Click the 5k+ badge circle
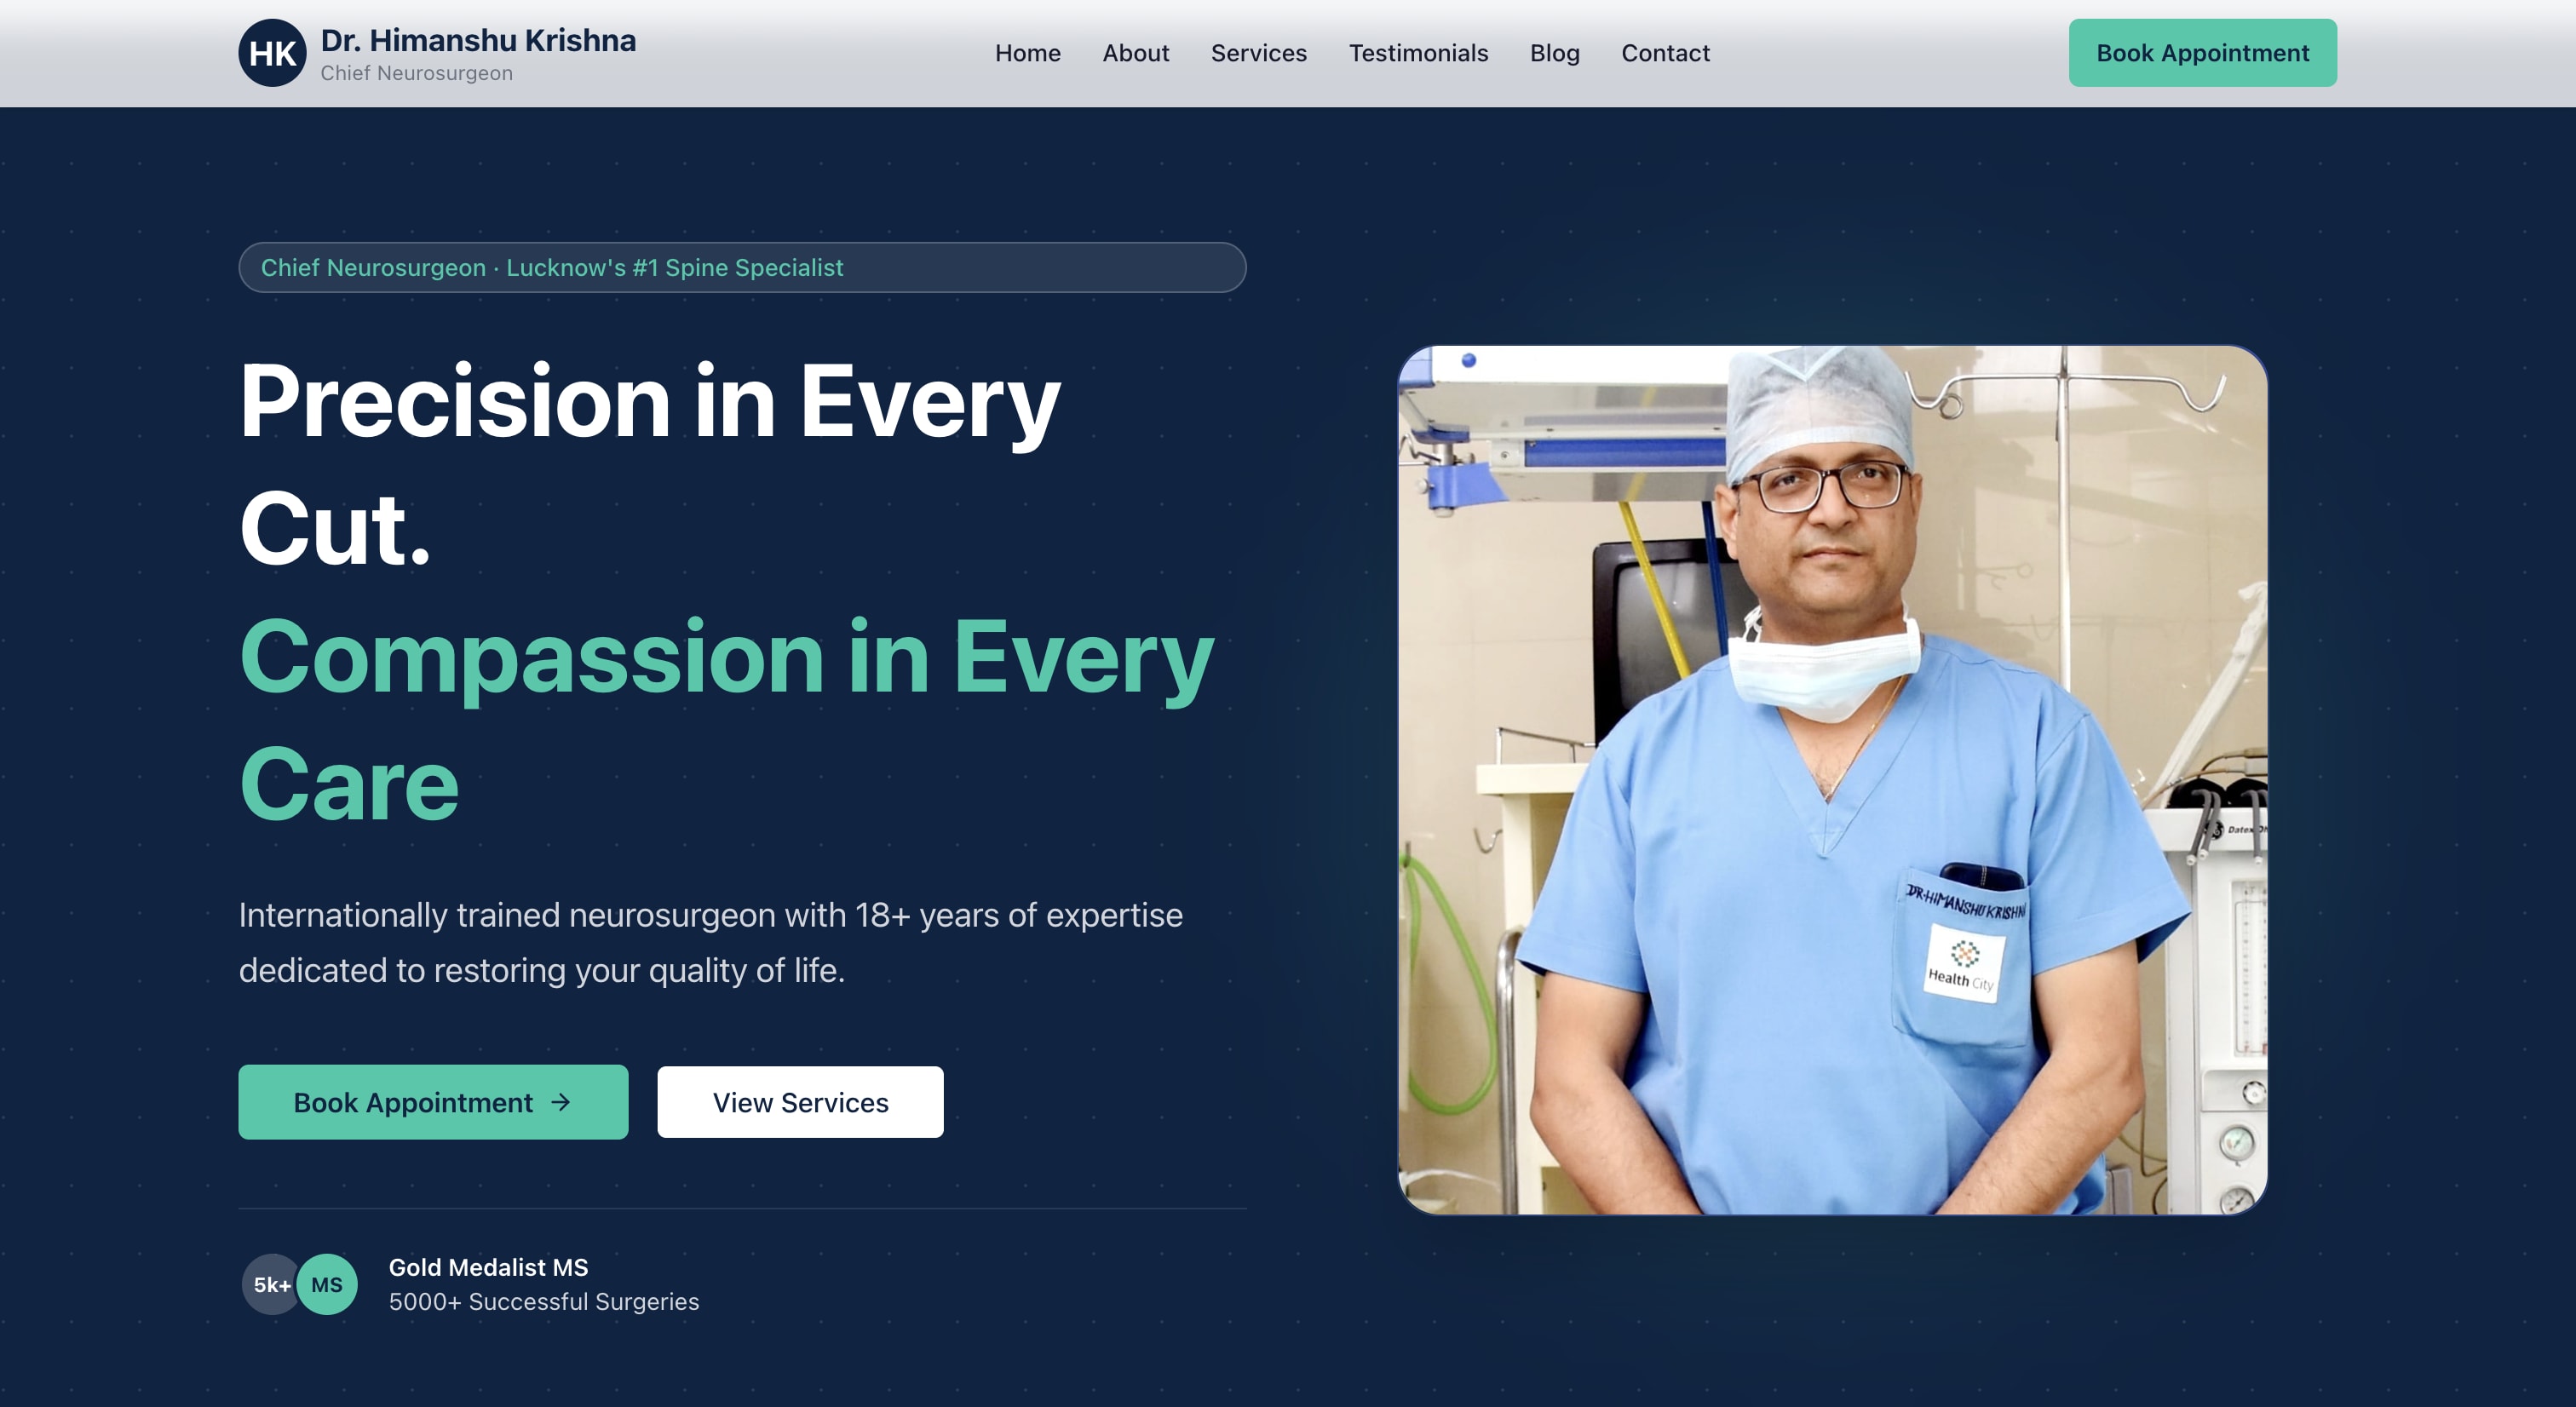The width and height of the screenshot is (2576, 1407). tap(270, 1284)
